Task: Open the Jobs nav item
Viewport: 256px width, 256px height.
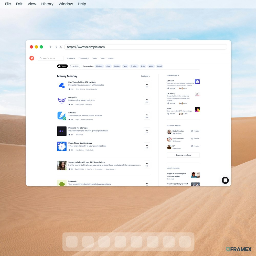Action: pyautogui.click(x=103, y=58)
